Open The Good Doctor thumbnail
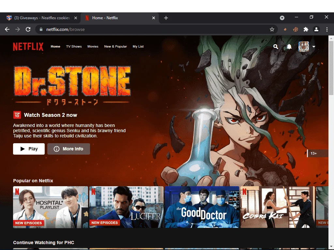334x250 pixels. [202, 207]
